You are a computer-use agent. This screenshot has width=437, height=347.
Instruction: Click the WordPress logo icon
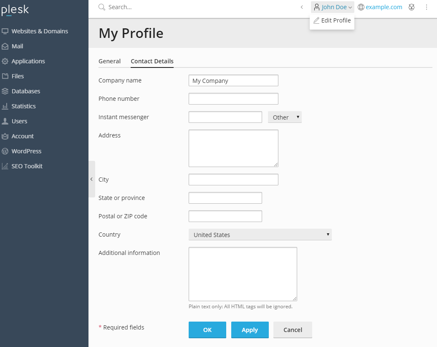tap(5, 151)
